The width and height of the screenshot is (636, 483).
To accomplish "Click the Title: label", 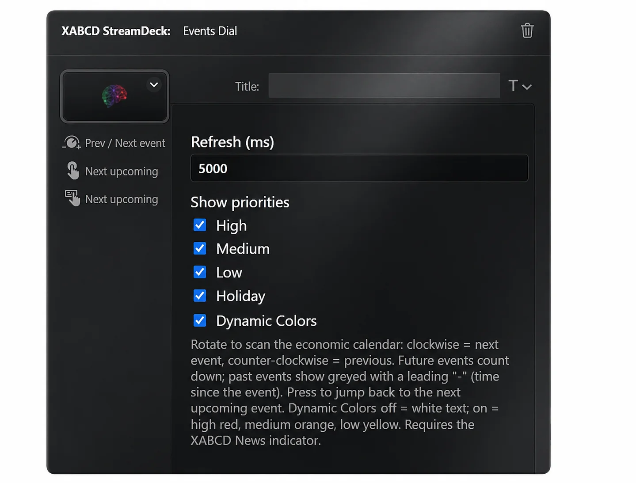I will coord(247,87).
